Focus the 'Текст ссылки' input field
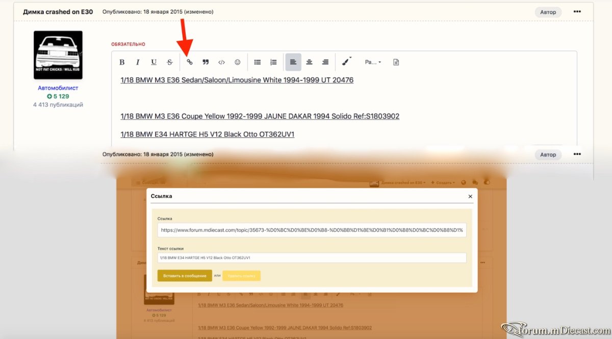This screenshot has width=612, height=339. pos(312,258)
